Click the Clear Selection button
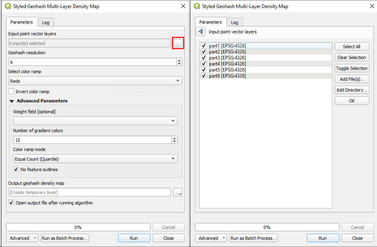Viewport: 377px width, 247px height. [x=352, y=57]
